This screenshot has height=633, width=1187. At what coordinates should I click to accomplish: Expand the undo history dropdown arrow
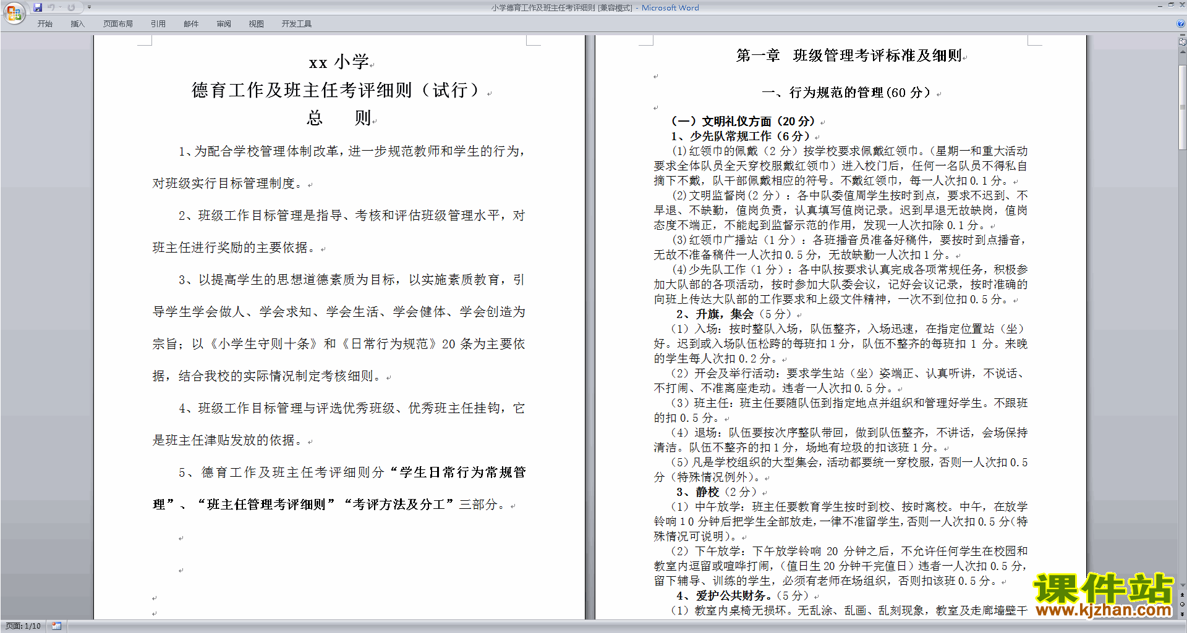[x=60, y=7]
